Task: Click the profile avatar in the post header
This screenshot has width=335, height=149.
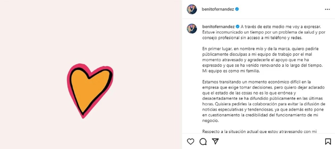Action: coord(192,9)
